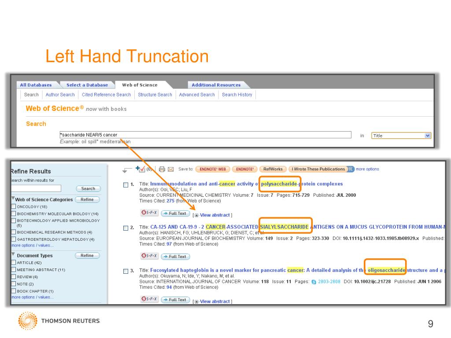
Task: Check NOTE (2) document type
Action: (x=13, y=284)
